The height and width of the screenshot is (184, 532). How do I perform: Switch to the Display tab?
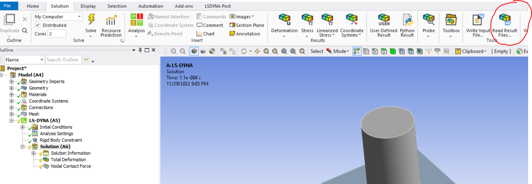coord(88,6)
